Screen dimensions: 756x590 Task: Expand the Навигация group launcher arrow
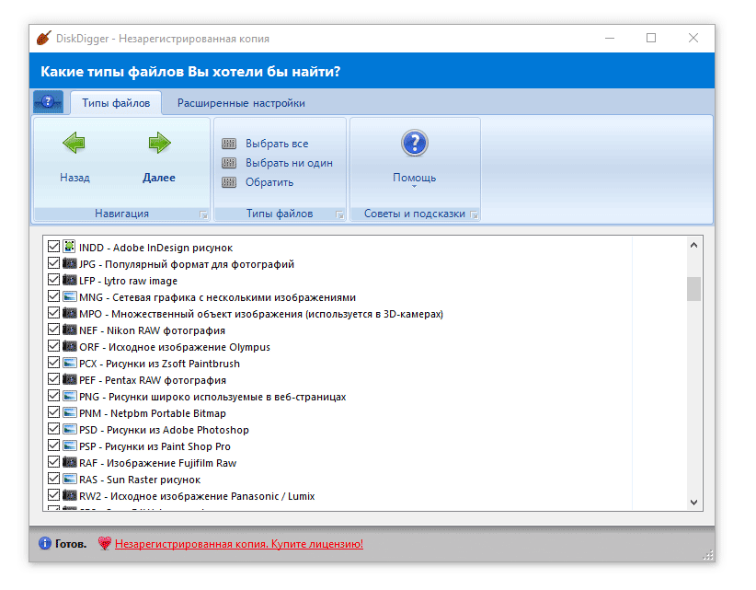[x=203, y=214]
